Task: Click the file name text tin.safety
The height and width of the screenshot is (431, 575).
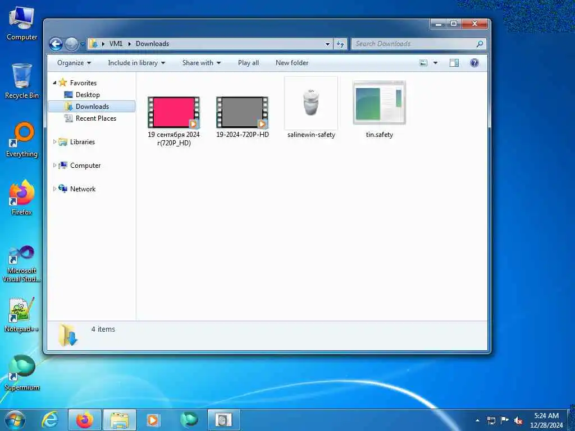Action: (379, 135)
